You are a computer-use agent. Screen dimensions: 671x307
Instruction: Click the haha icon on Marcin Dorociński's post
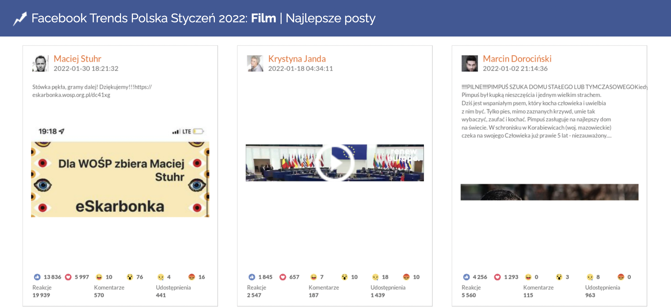[528, 277]
